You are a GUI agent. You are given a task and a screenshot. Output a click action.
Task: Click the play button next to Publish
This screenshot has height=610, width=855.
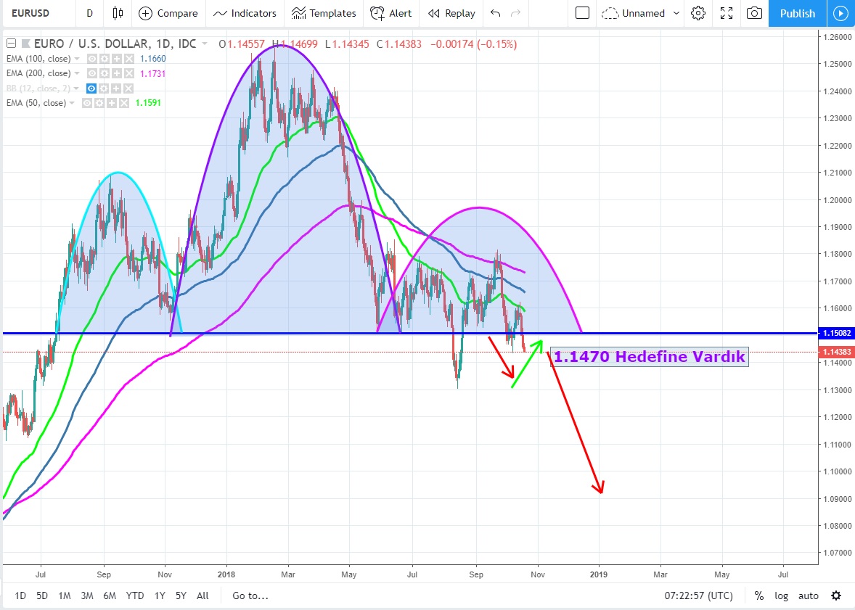pyautogui.click(x=840, y=13)
